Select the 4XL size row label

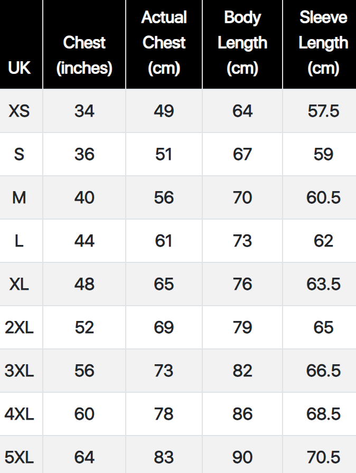pos(20,414)
